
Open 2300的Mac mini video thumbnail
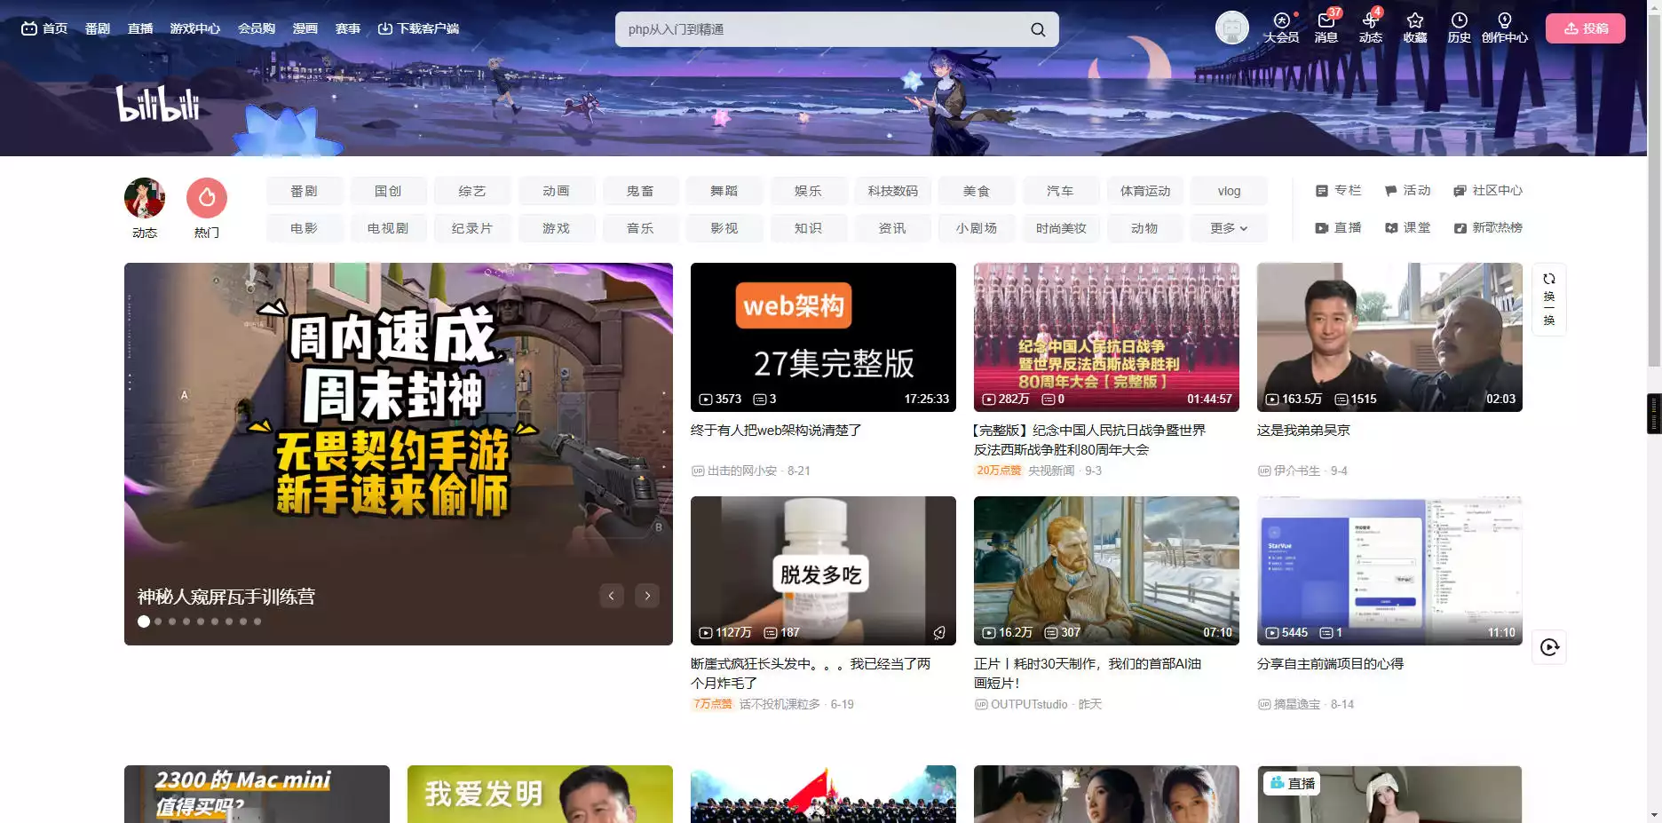click(257, 794)
